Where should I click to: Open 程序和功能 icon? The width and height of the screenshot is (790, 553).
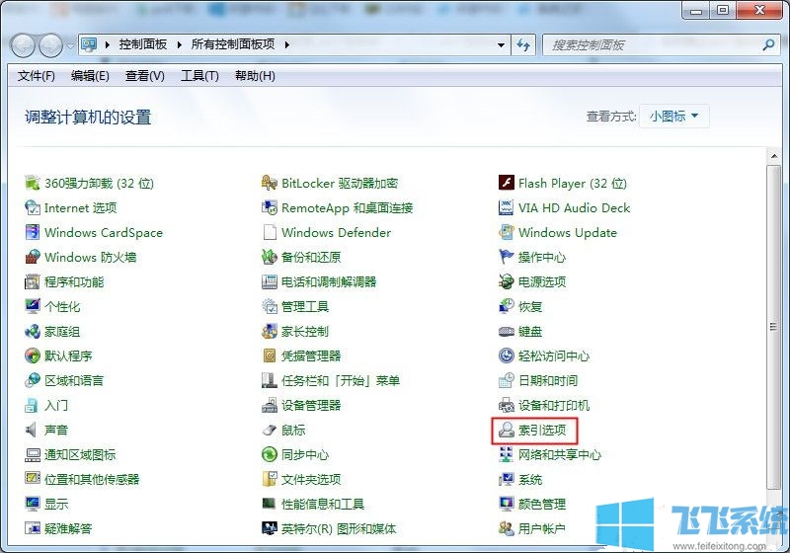(33, 281)
